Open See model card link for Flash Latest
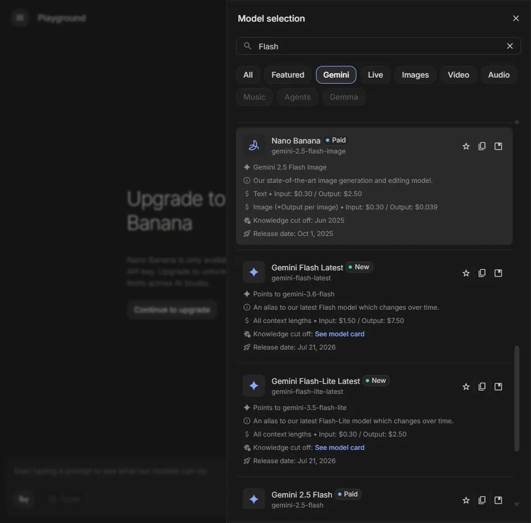The width and height of the screenshot is (531, 523). [x=339, y=334]
